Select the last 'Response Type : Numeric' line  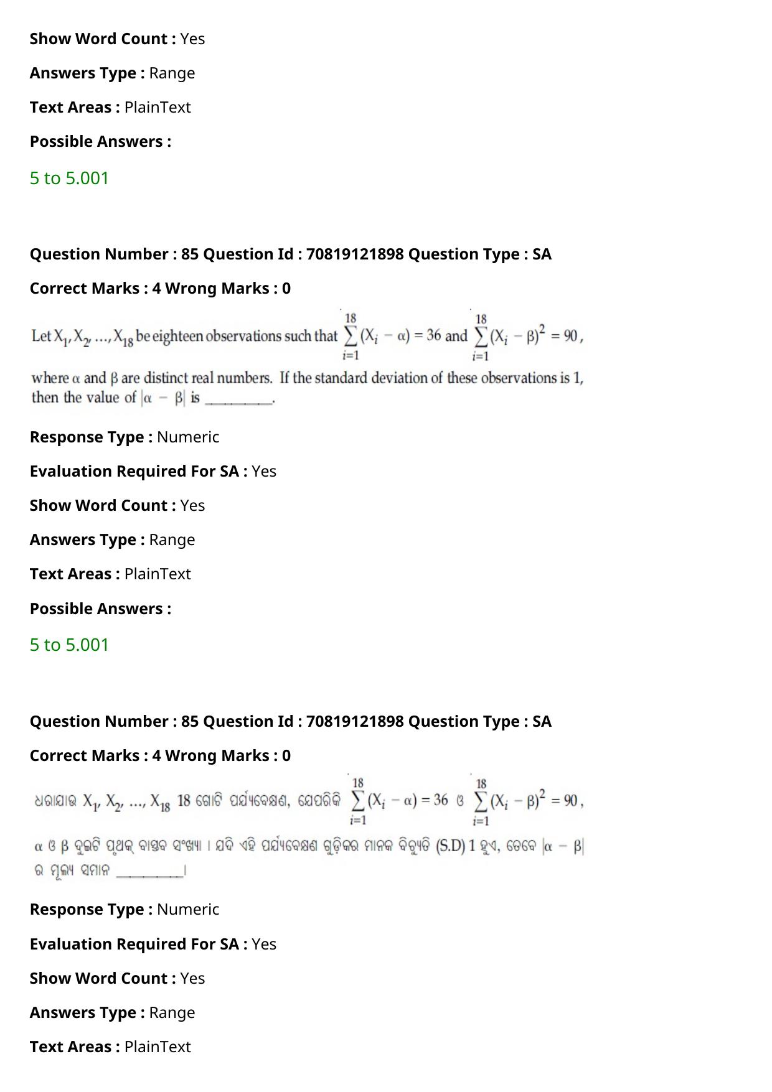tap(125, 909)
